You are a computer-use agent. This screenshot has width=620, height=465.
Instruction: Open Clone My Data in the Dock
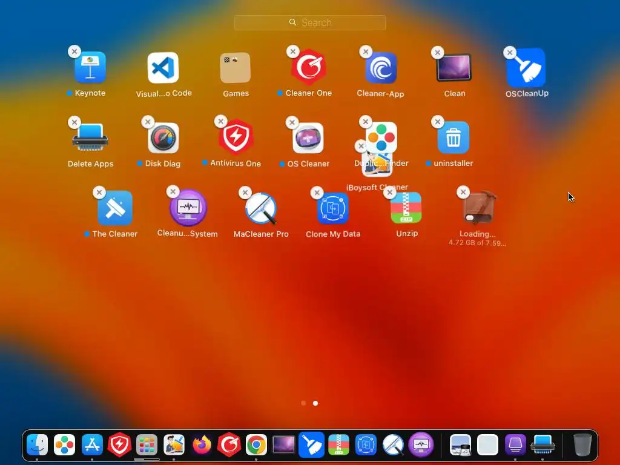click(366, 445)
